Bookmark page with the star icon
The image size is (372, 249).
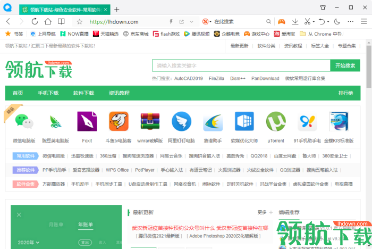point(80,22)
